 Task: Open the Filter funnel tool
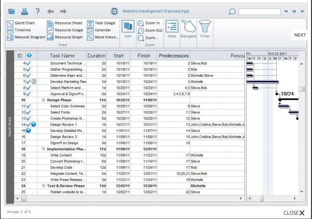click(205, 29)
